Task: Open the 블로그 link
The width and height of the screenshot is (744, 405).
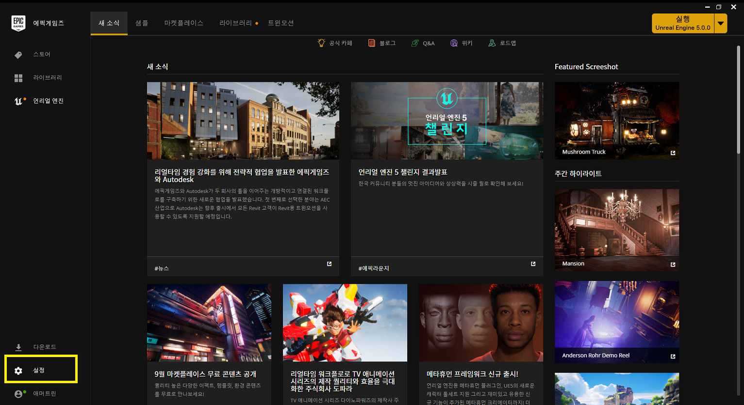Action: [x=387, y=43]
